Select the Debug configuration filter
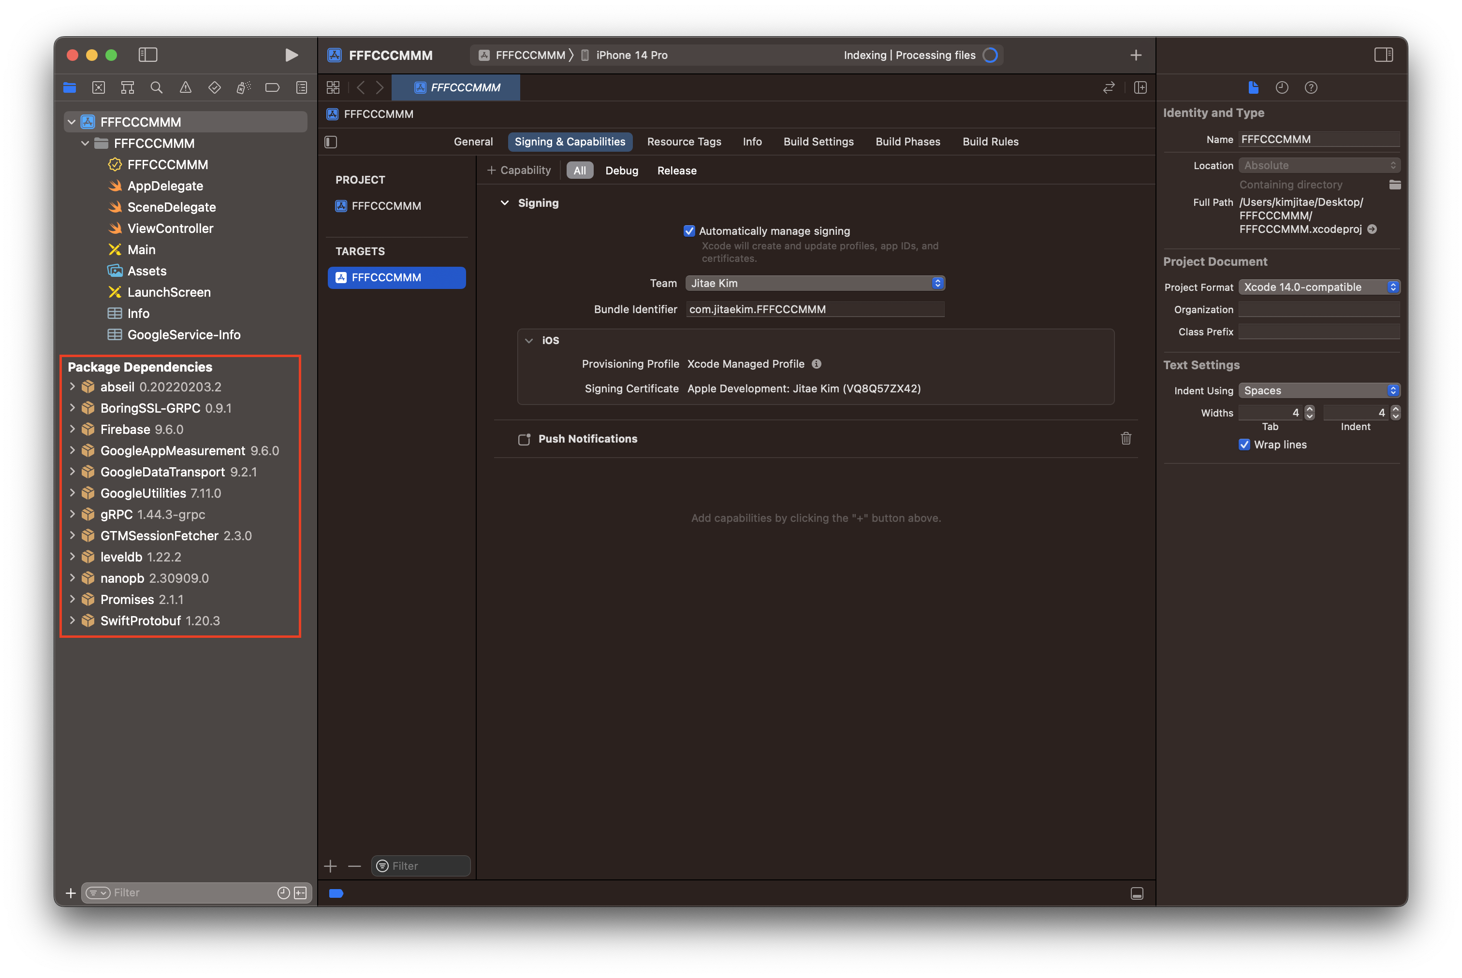 pos(621,171)
